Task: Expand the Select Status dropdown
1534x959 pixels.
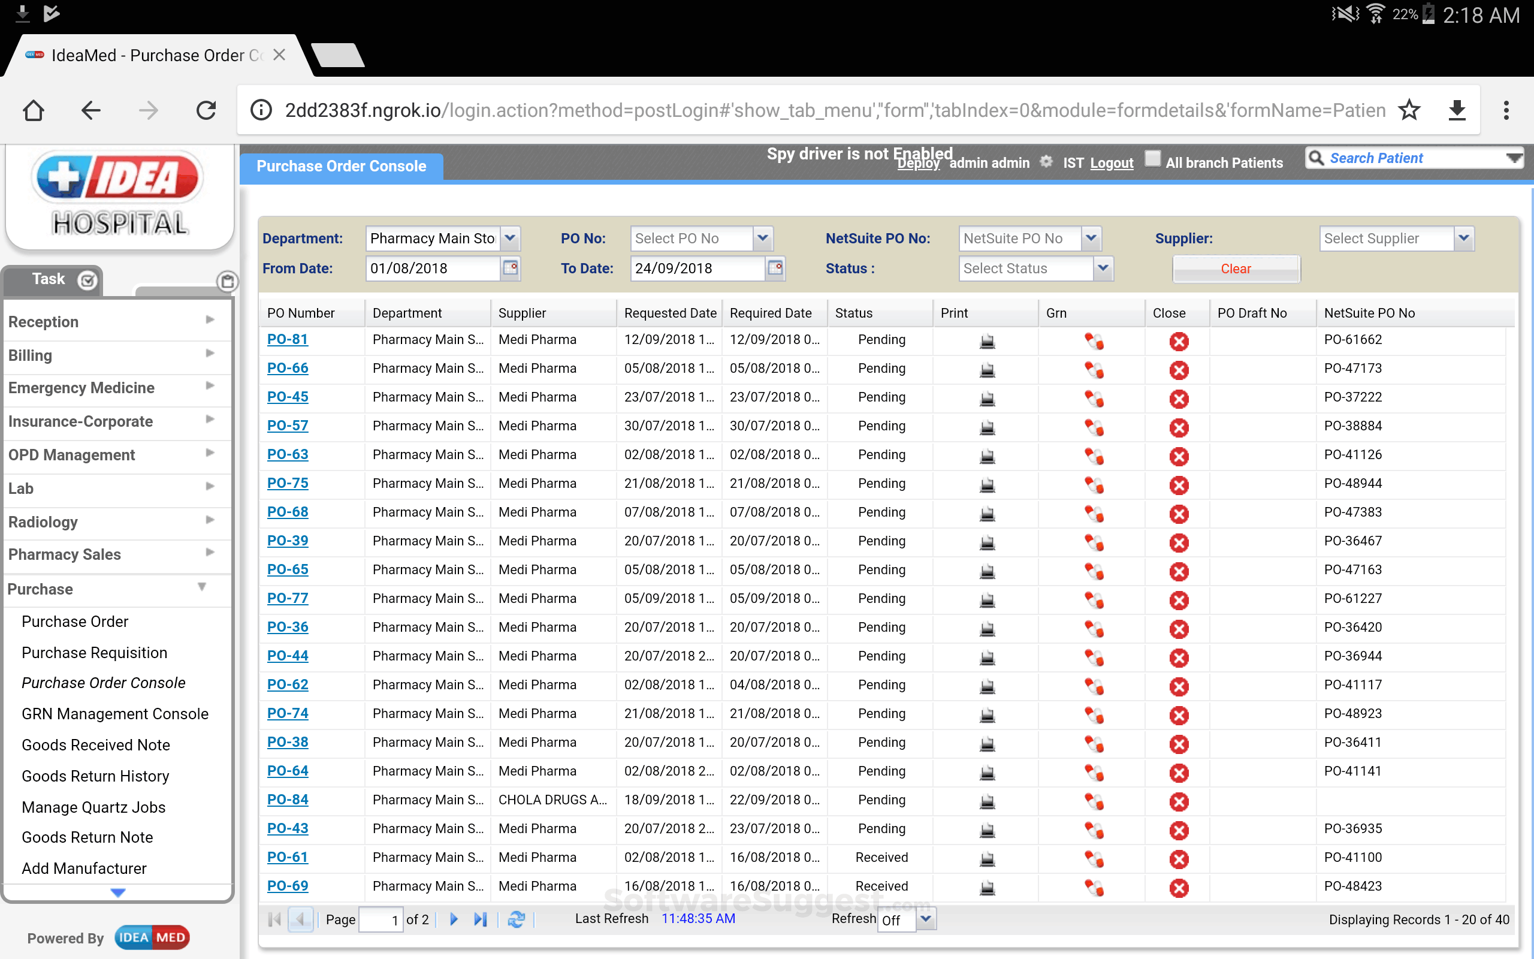Action: pyautogui.click(x=1103, y=269)
